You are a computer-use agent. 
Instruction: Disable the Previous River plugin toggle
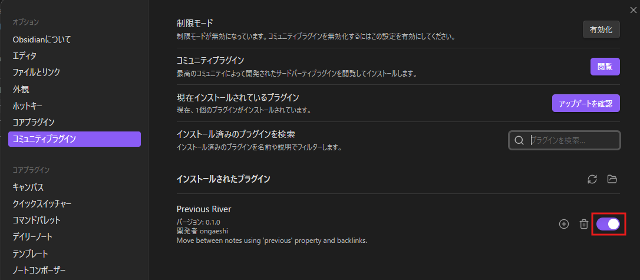[608, 224]
